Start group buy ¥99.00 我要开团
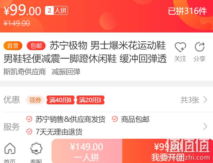Image resolution: width=213 pixels, height=163 pixels. coord(168,151)
